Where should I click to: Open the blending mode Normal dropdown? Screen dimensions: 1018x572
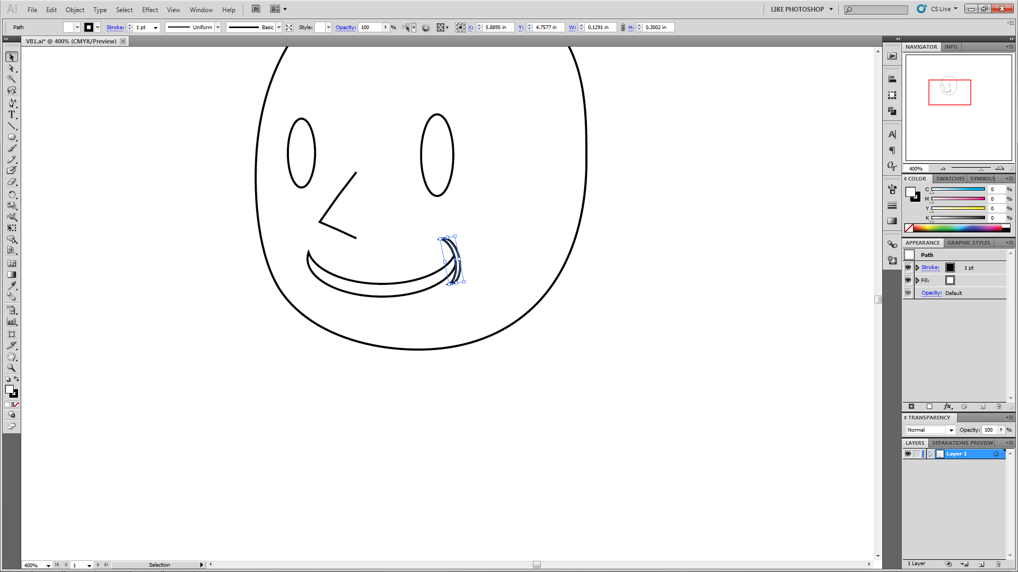pos(951,430)
